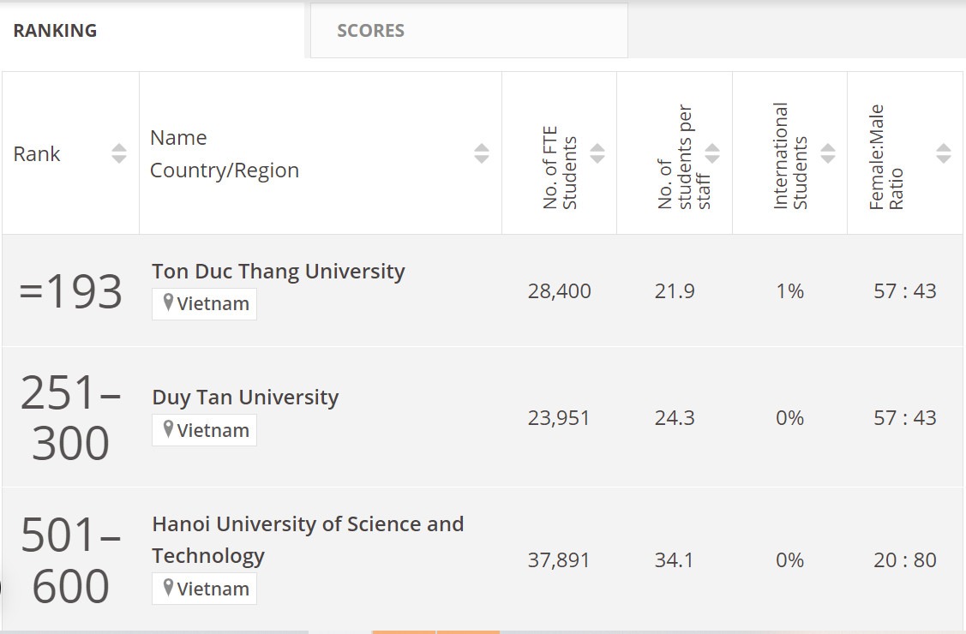Sort by Female:Male Ratio arrows
This screenshot has height=634, width=966.
point(944,154)
